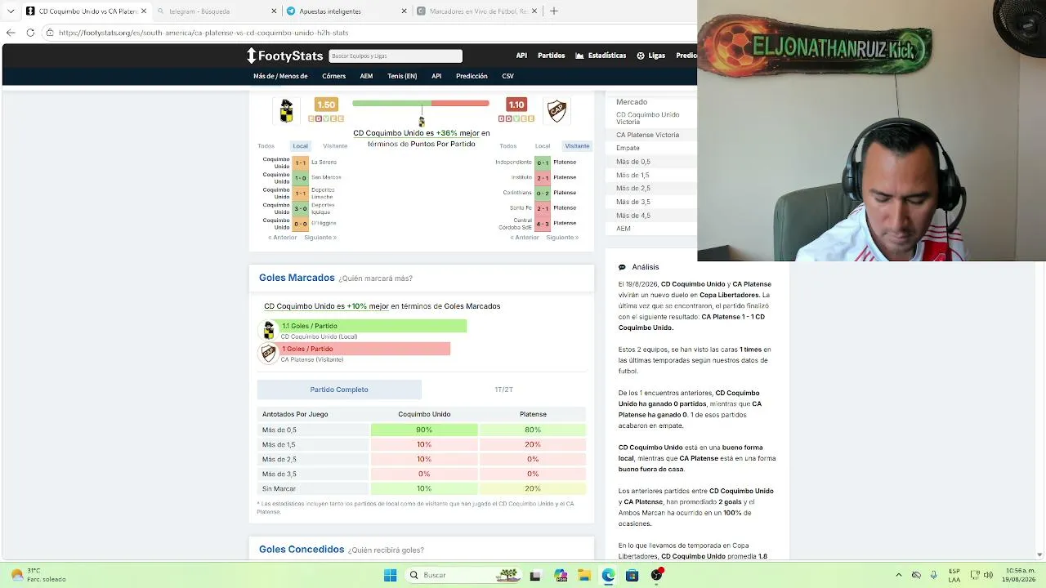Go to Tenis (EN) section
Viewport: 1046px width, 588px height.
click(x=402, y=76)
